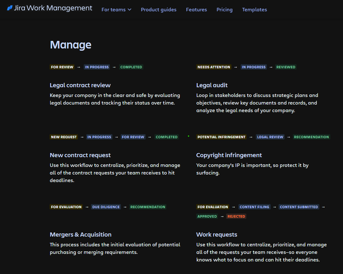Image resolution: width=343 pixels, height=274 pixels.
Task: Click the DUE DILIGENCE status badge
Action: pos(106,207)
